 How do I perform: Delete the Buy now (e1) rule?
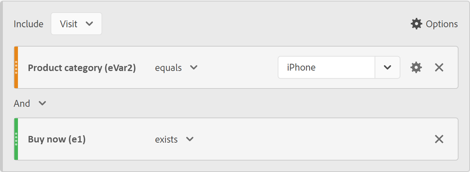tap(439, 139)
